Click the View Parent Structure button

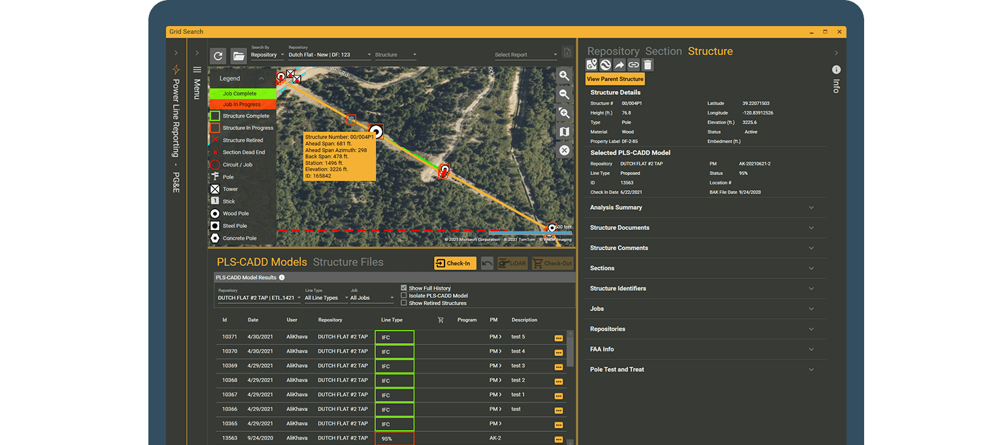[615, 79]
